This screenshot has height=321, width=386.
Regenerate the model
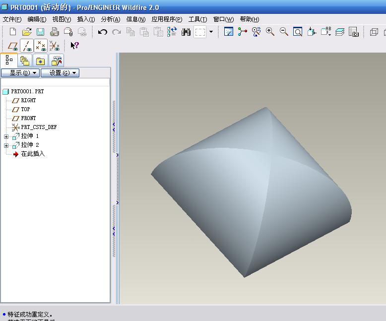click(172, 32)
